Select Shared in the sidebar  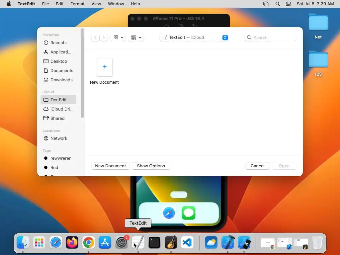(58, 119)
